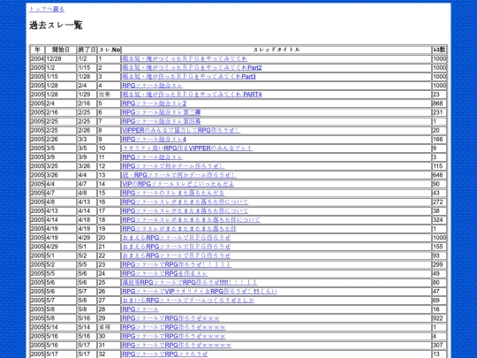Click the response count 646 cell
The height and width of the screenshot is (358, 477).
point(439,175)
